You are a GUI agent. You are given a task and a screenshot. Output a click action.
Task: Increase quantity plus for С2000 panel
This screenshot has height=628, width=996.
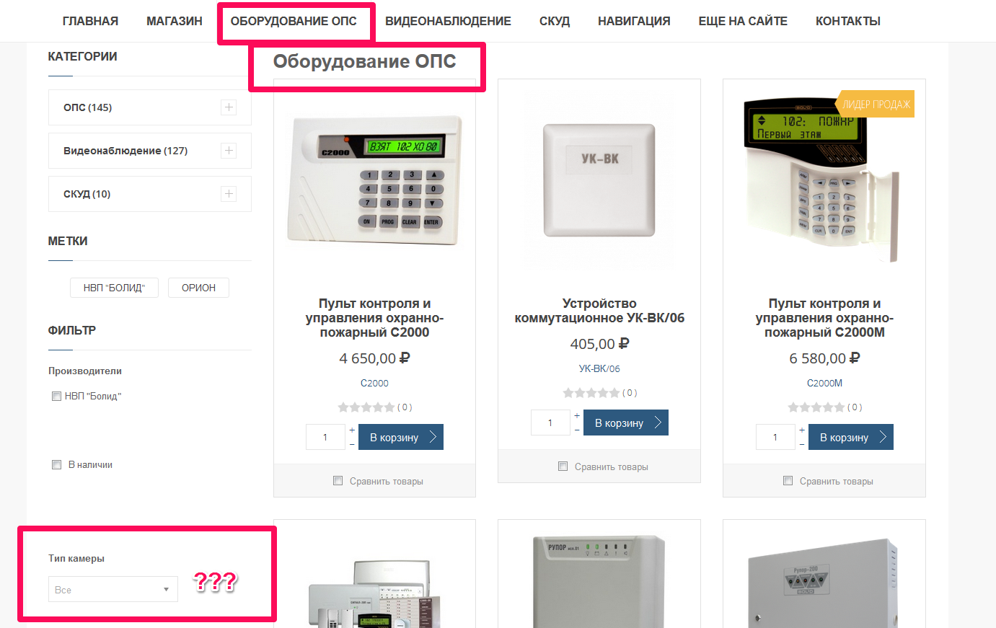tap(352, 430)
